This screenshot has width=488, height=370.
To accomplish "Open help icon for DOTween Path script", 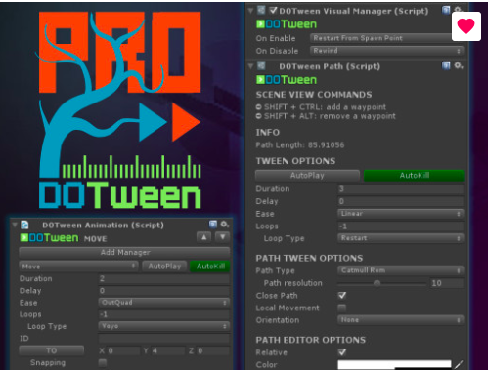I will click(x=446, y=65).
